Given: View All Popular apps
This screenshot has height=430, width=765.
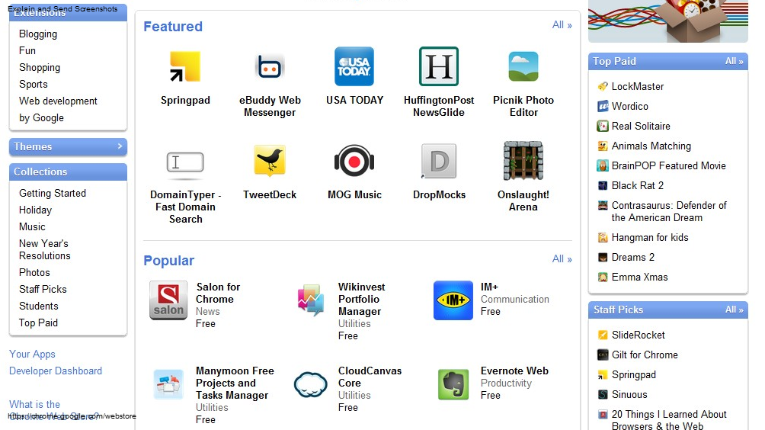Looking at the screenshot, I should click(x=562, y=258).
